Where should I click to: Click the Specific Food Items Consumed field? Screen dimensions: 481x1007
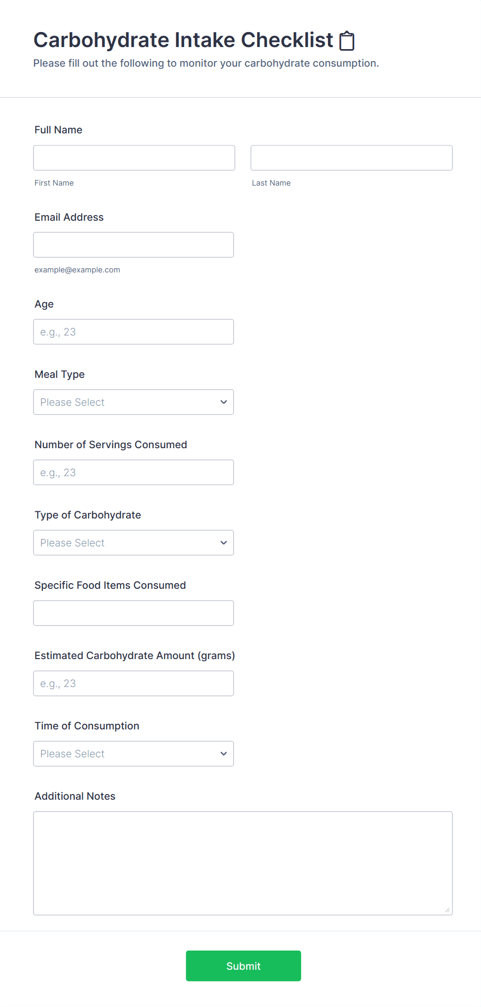(133, 613)
